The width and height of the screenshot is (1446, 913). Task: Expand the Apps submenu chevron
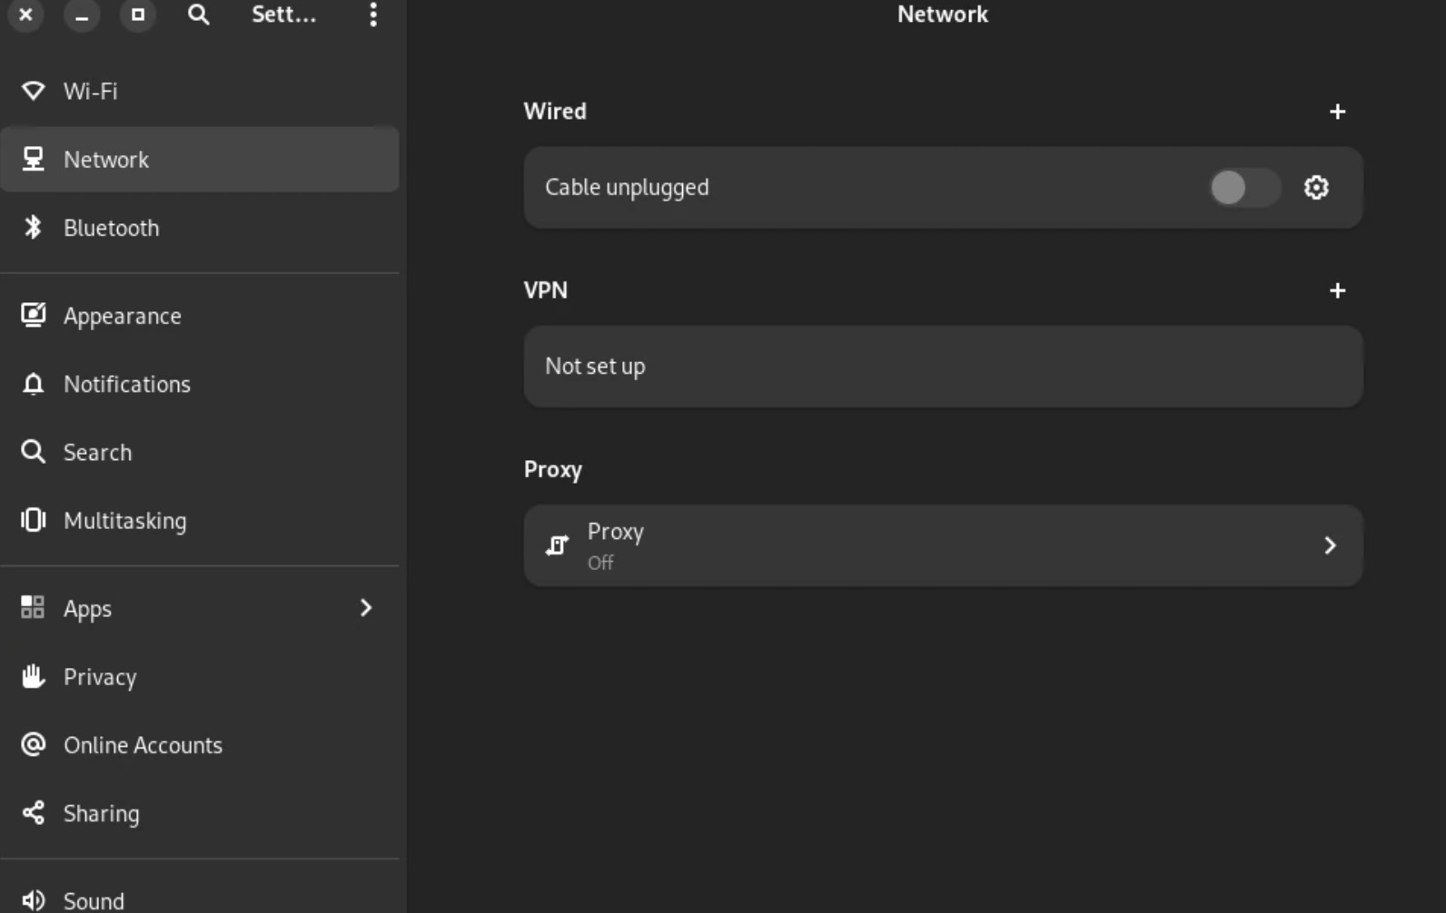pyautogui.click(x=366, y=608)
